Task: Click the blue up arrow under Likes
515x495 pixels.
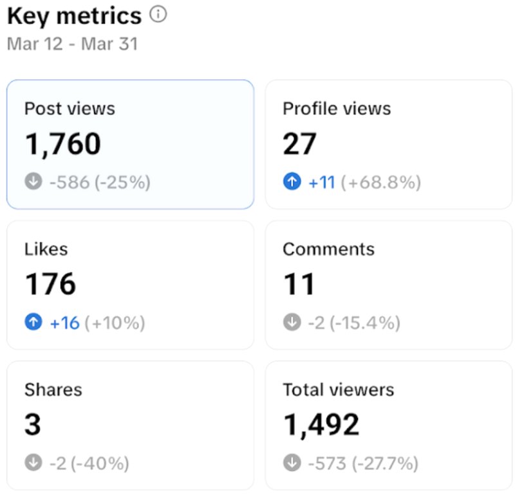Action: pos(33,322)
